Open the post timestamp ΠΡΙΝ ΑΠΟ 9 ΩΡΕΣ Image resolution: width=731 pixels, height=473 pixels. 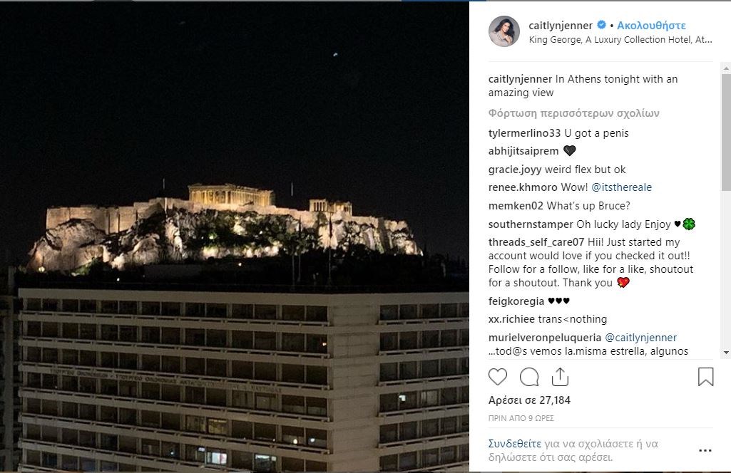[521, 418]
